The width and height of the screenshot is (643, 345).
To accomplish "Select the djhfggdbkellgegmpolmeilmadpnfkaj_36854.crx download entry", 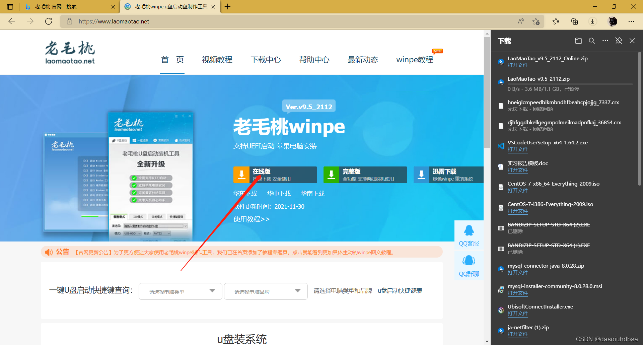I will [564, 126].
